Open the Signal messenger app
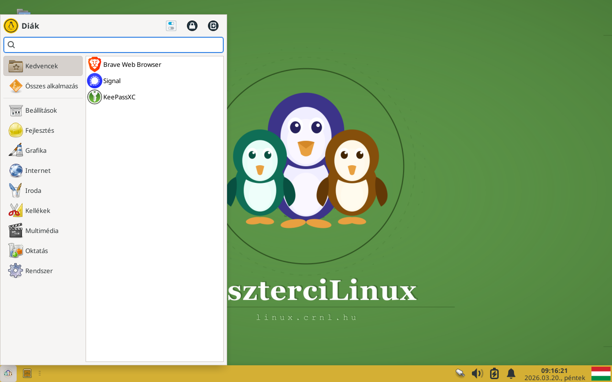The image size is (612, 382). tap(111, 81)
